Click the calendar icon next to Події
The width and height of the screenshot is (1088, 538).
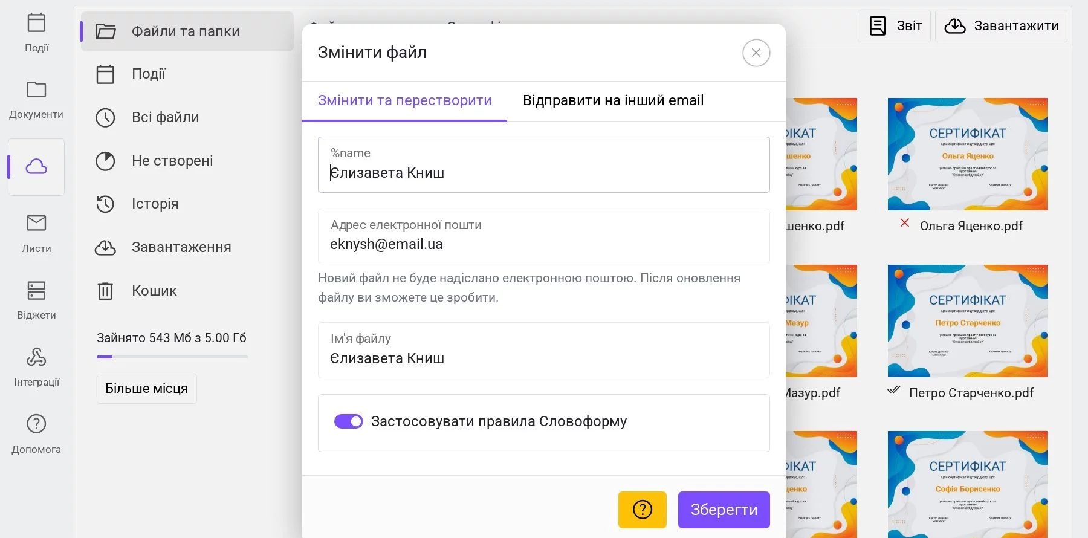coord(105,74)
